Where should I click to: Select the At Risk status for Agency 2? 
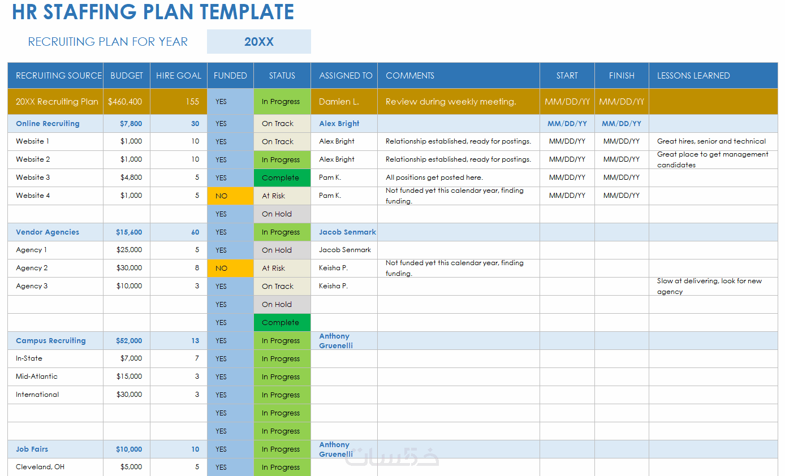(x=282, y=268)
